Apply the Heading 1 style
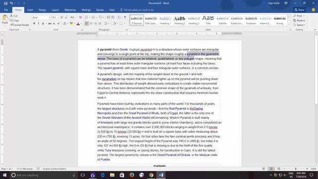This screenshot has width=318, height=179. click(x=165, y=20)
